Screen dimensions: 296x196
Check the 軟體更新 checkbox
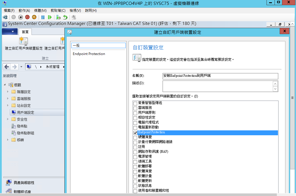[x=135, y=181]
